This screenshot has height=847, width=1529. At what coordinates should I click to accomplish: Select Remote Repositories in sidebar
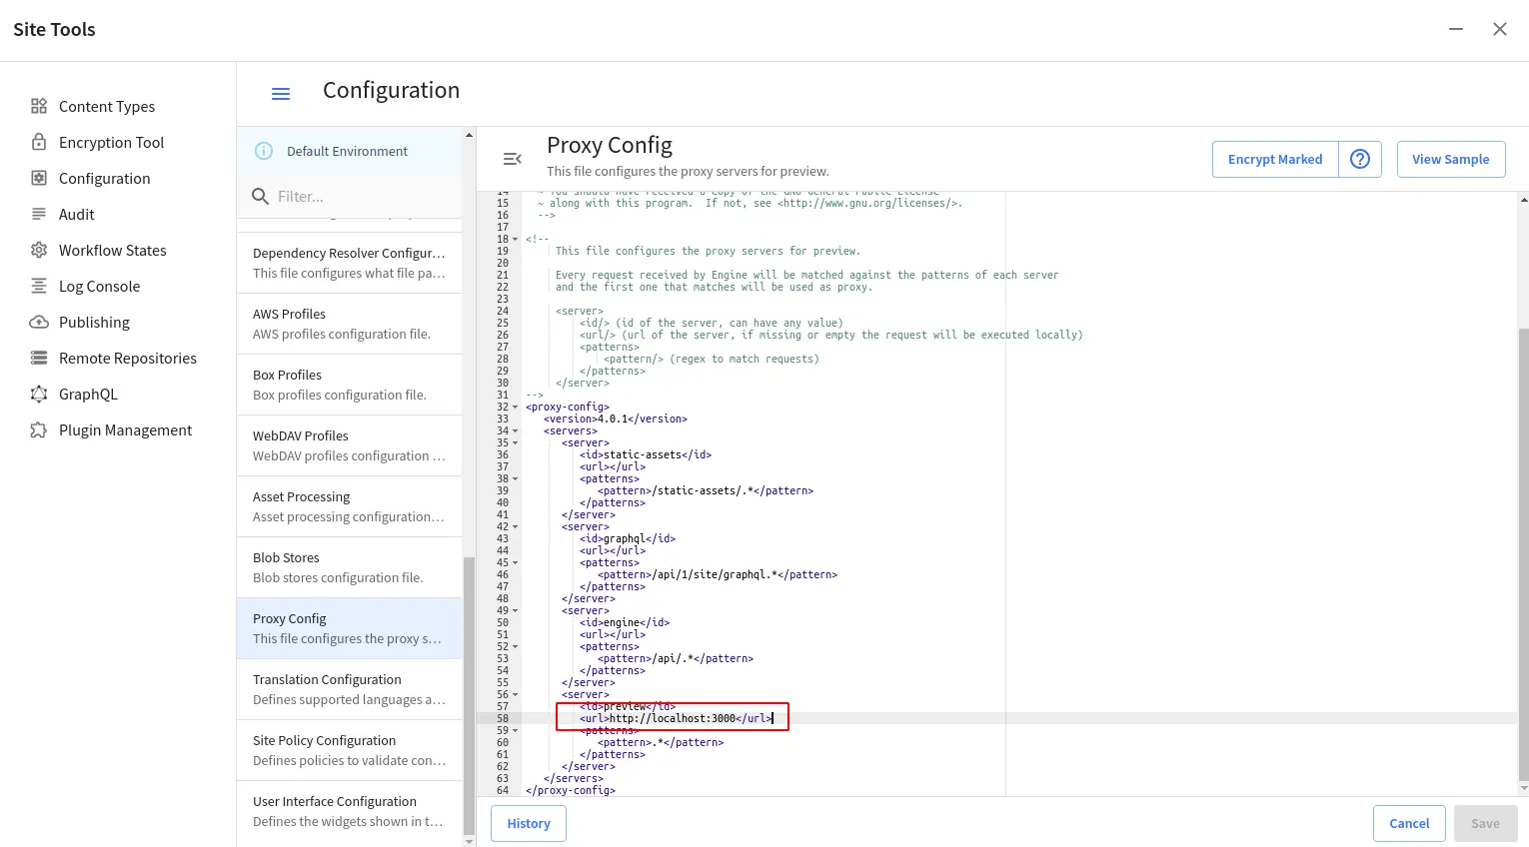point(127,358)
